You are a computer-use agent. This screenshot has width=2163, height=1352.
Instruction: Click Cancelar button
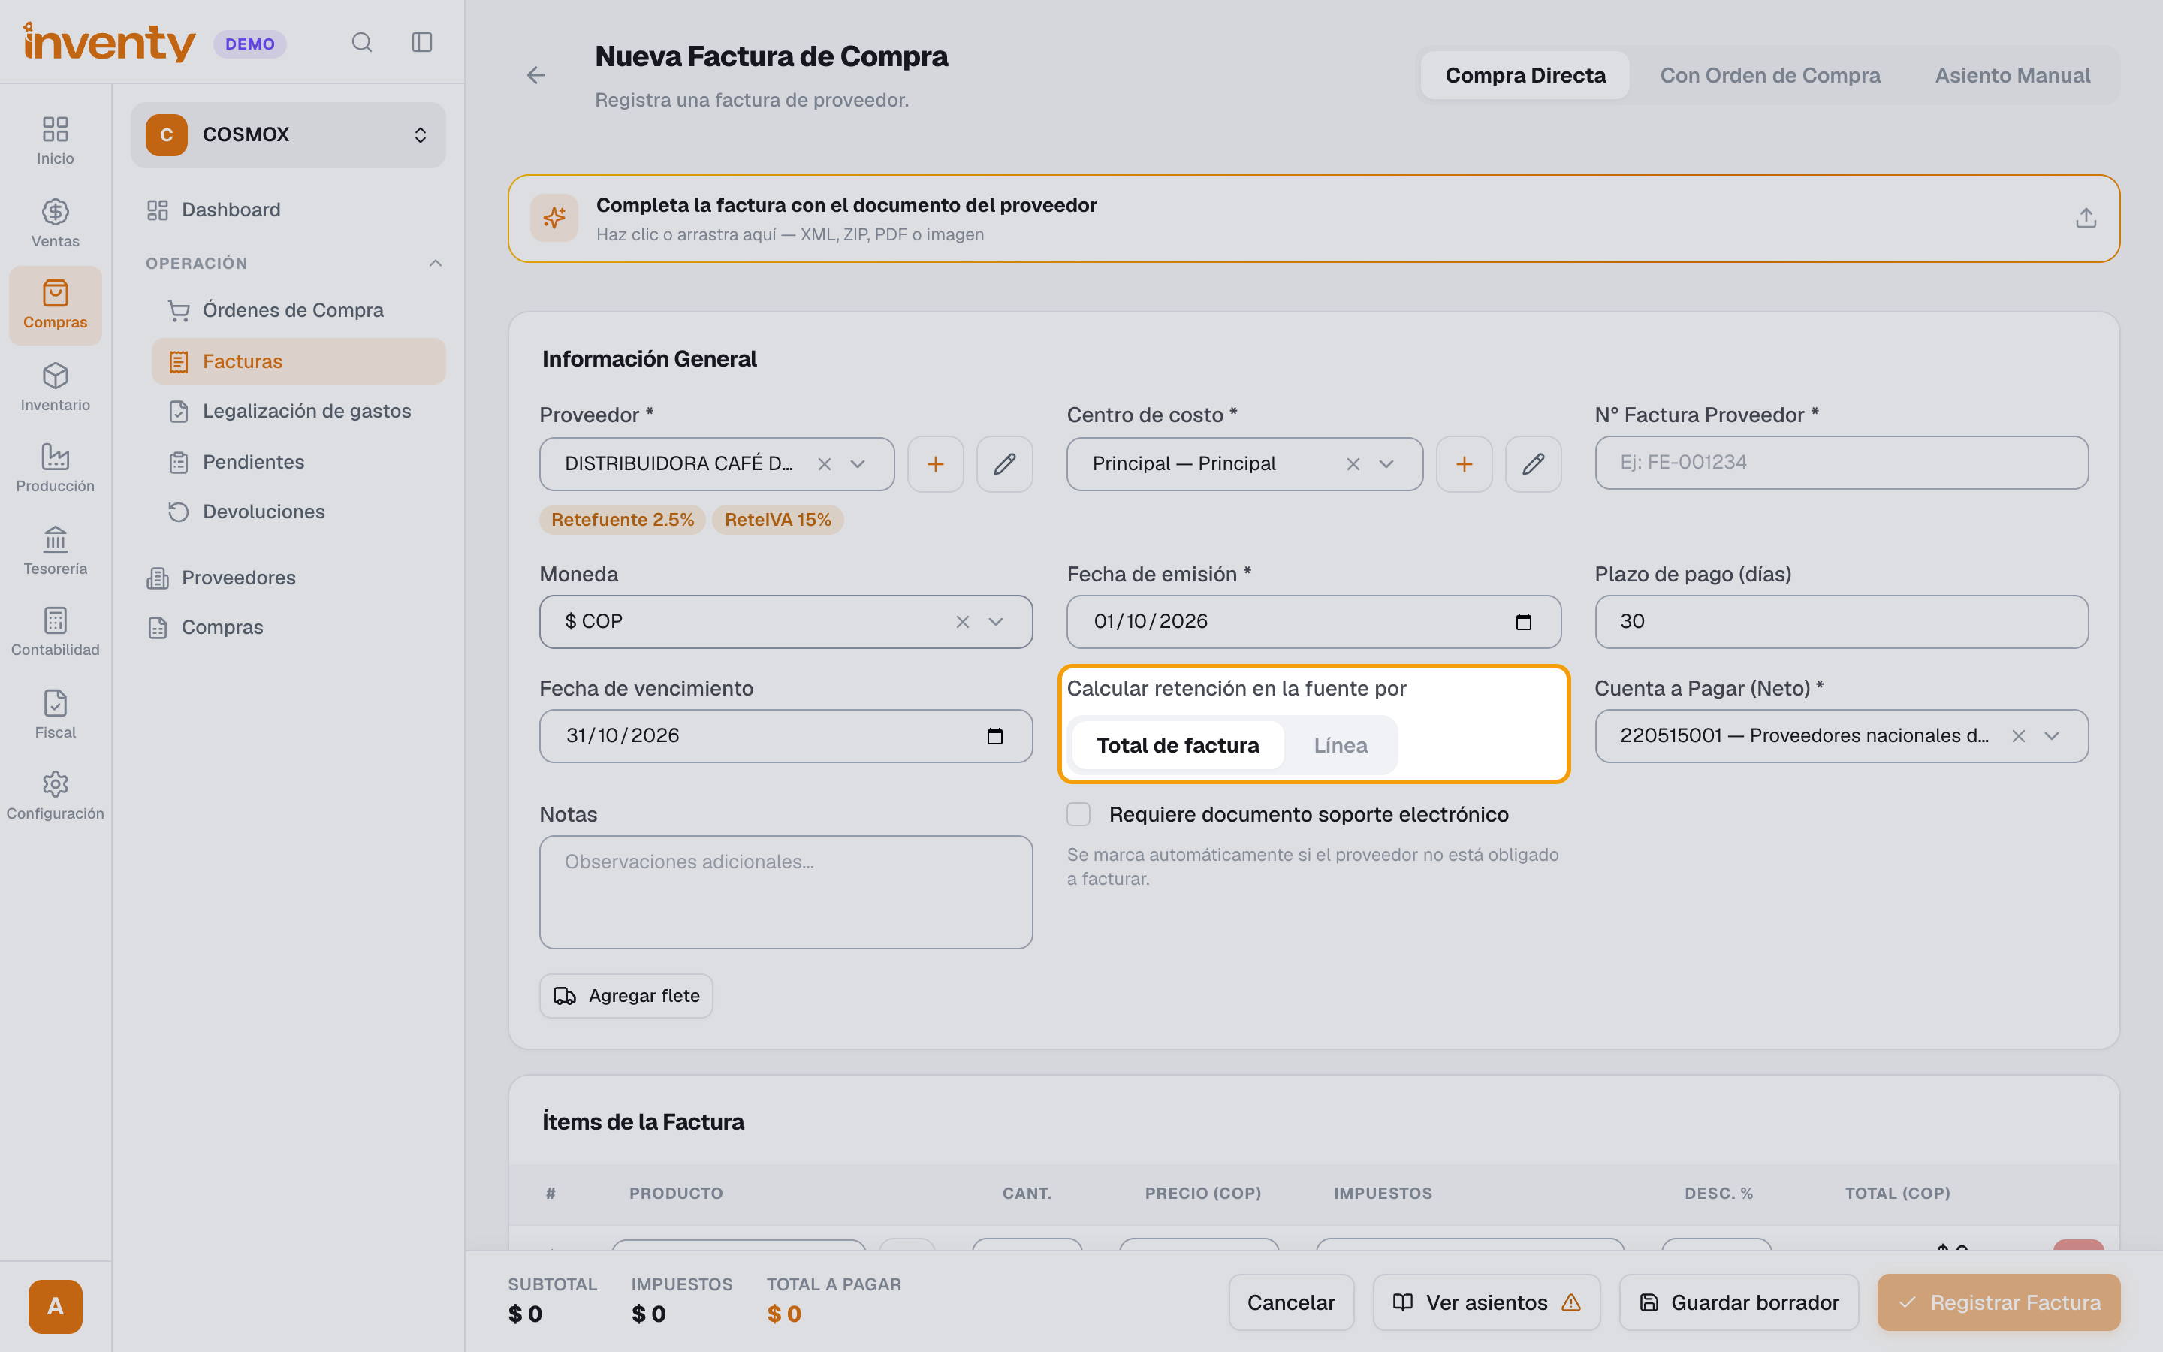[x=1290, y=1303]
